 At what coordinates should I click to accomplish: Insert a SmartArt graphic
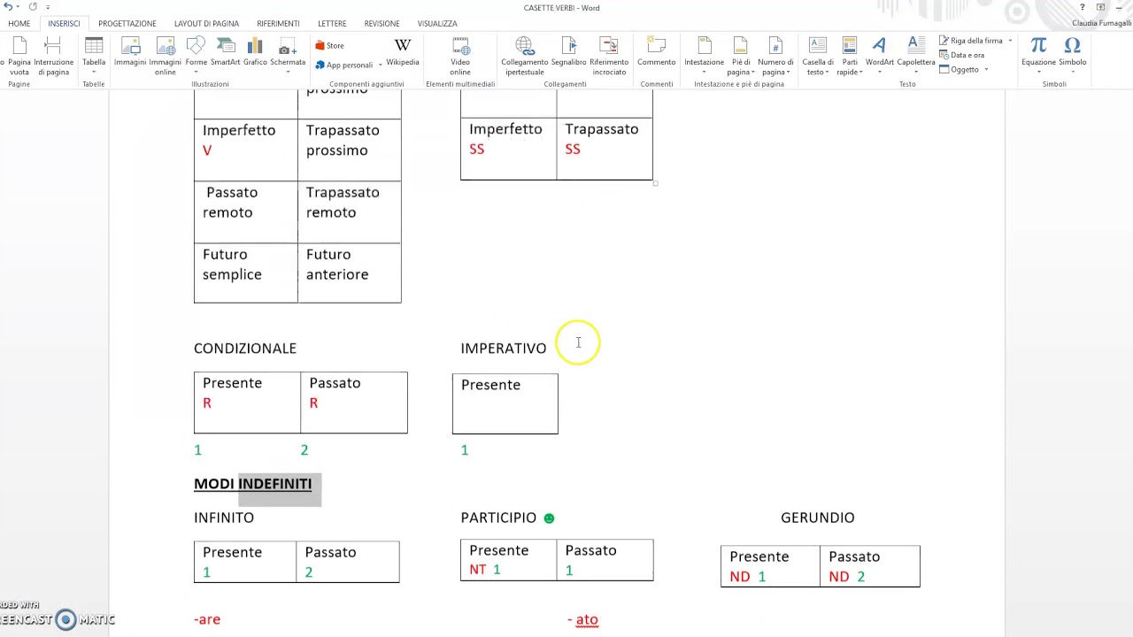click(226, 53)
